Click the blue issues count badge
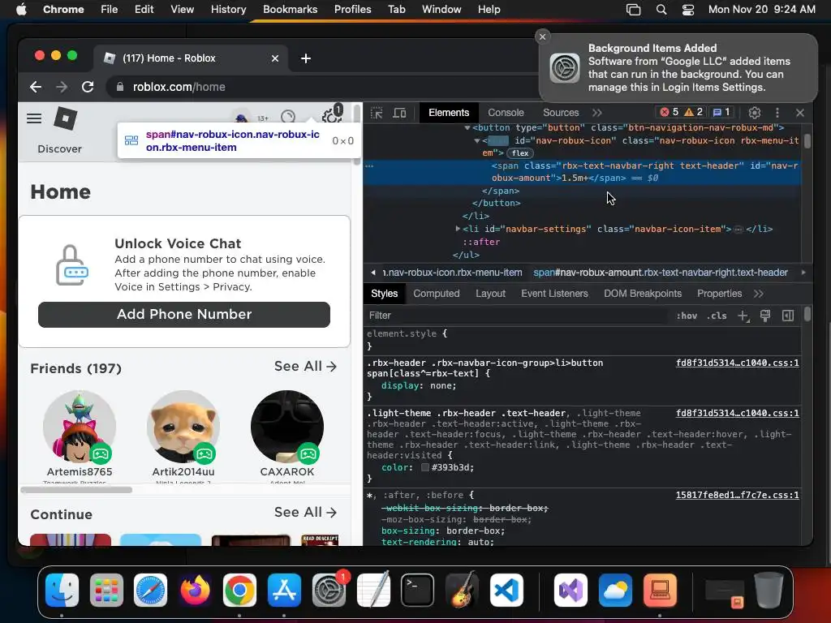The height and width of the screenshot is (623, 831). point(721,112)
